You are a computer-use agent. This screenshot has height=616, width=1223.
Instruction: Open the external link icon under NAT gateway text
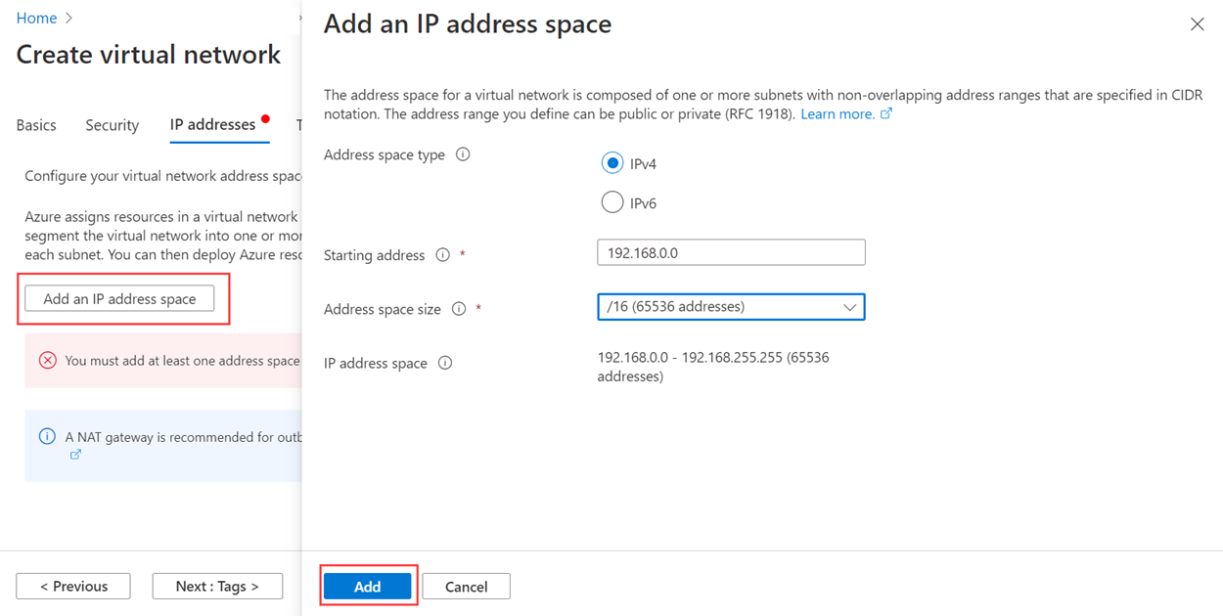75,455
